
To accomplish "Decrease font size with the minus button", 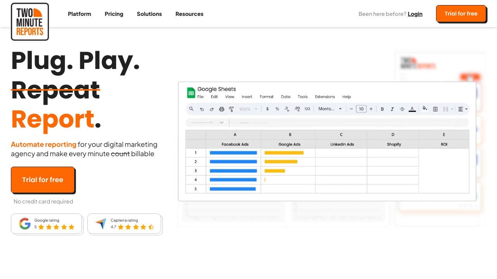I will click(x=351, y=109).
